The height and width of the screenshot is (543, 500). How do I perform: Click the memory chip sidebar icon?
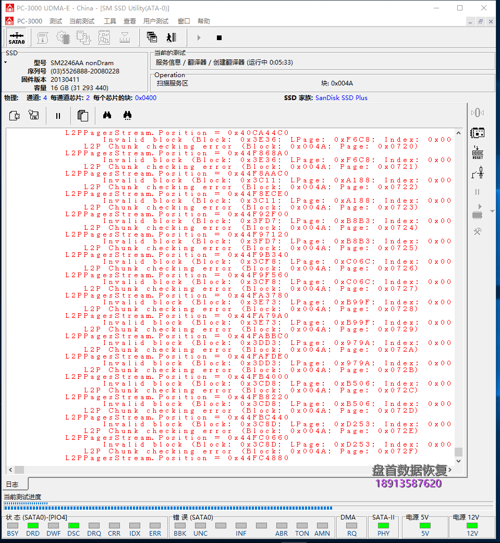[478, 133]
